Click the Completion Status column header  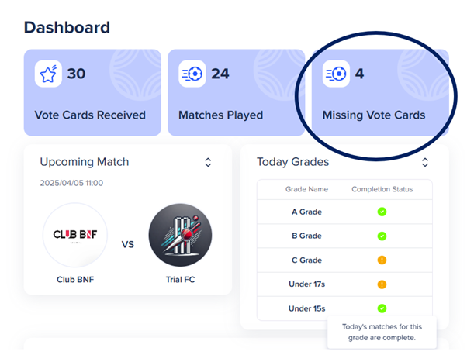[382, 189]
